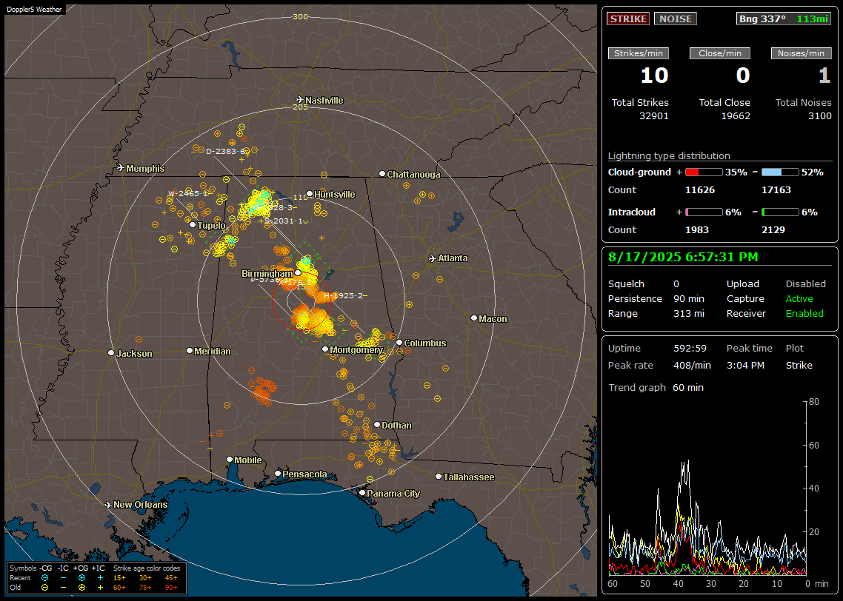The image size is (843, 601).
Task: Select the Montgomery city marker dot
Action: tap(324, 349)
